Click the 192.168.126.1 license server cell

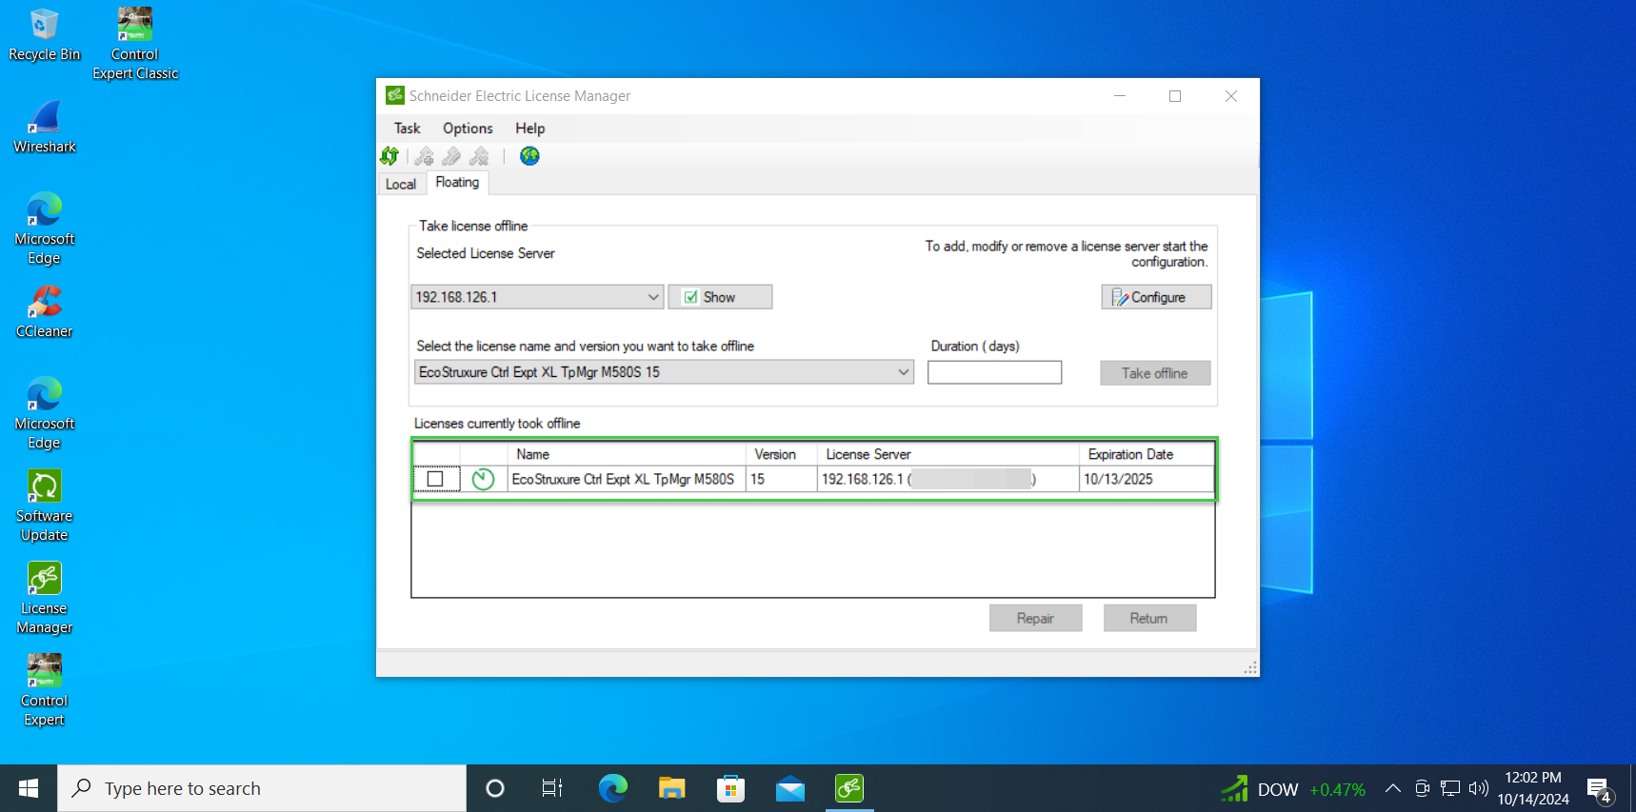pos(948,479)
